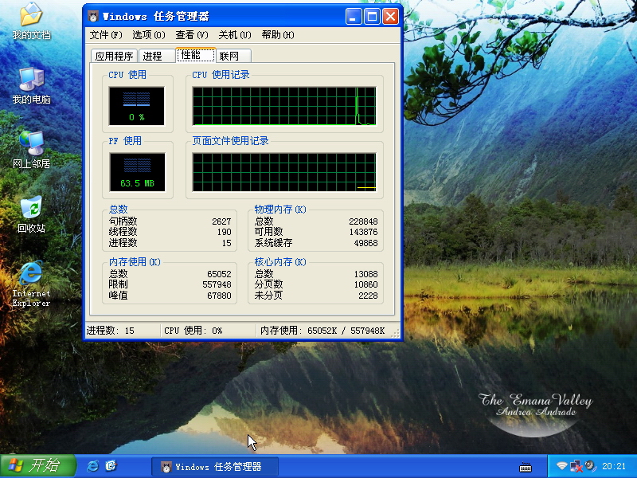Click the PF 使用 63.5 MB gauge
This screenshot has width=637, height=478.
point(137,172)
